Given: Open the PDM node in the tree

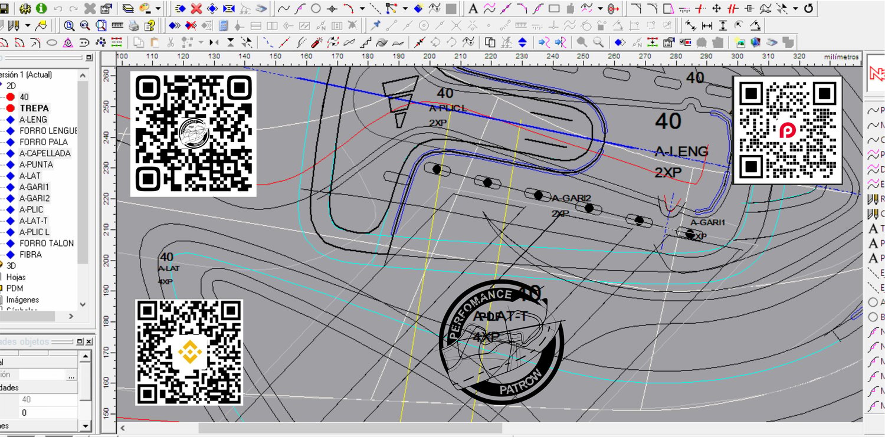Looking at the screenshot, I should [x=15, y=288].
